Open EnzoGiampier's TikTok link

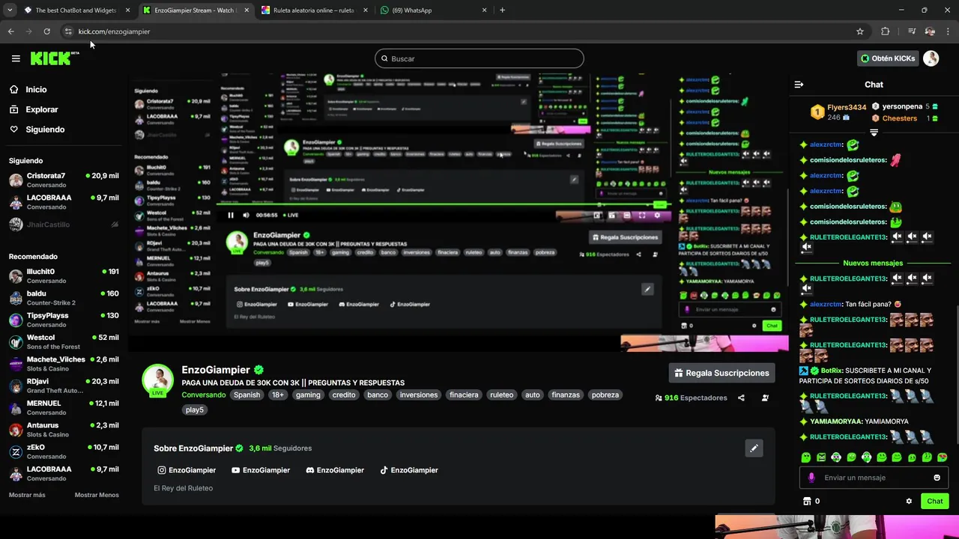pyautogui.click(x=409, y=470)
